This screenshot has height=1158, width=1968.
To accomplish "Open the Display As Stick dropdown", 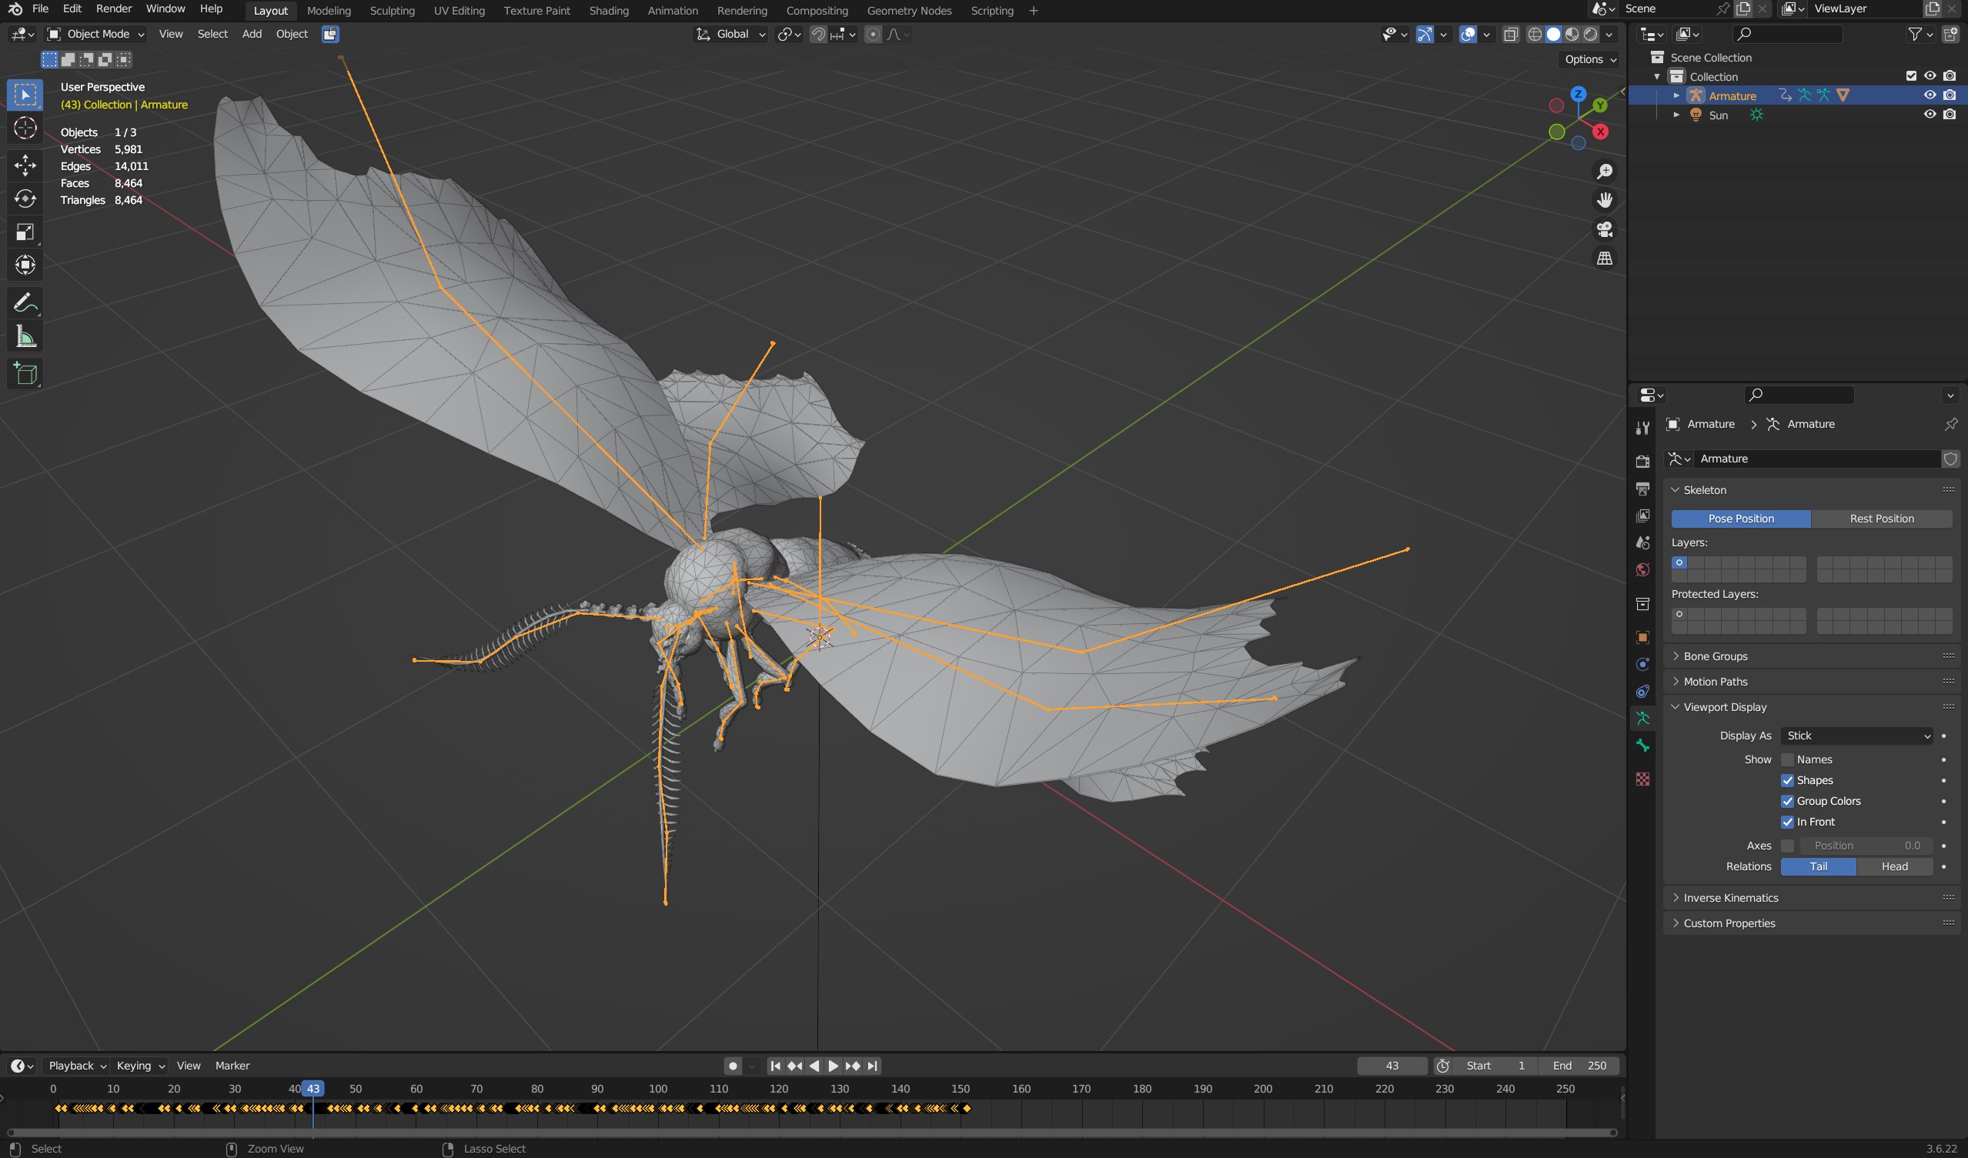I will pyautogui.click(x=1857, y=736).
